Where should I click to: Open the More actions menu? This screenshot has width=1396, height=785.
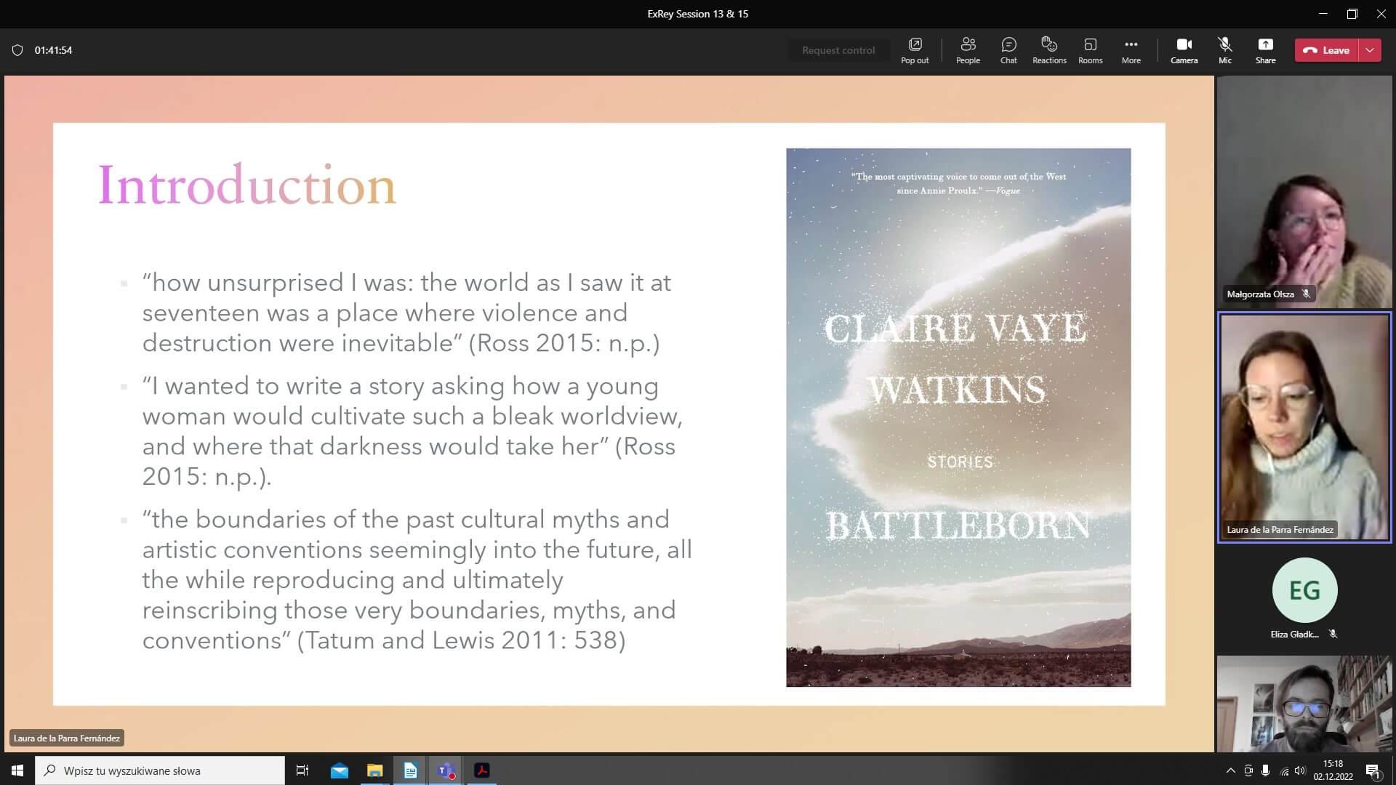click(x=1131, y=50)
